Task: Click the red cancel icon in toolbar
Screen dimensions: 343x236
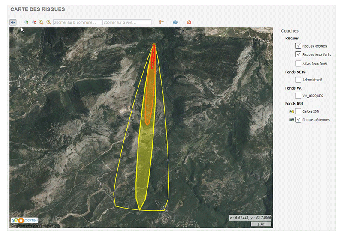Action: pyautogui.click(x=189, y=22)
